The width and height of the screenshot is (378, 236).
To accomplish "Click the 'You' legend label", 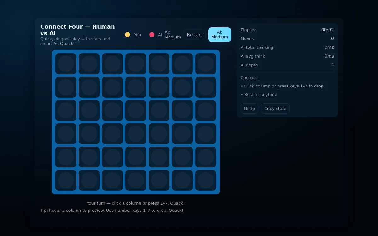I will tap(137, 35).
